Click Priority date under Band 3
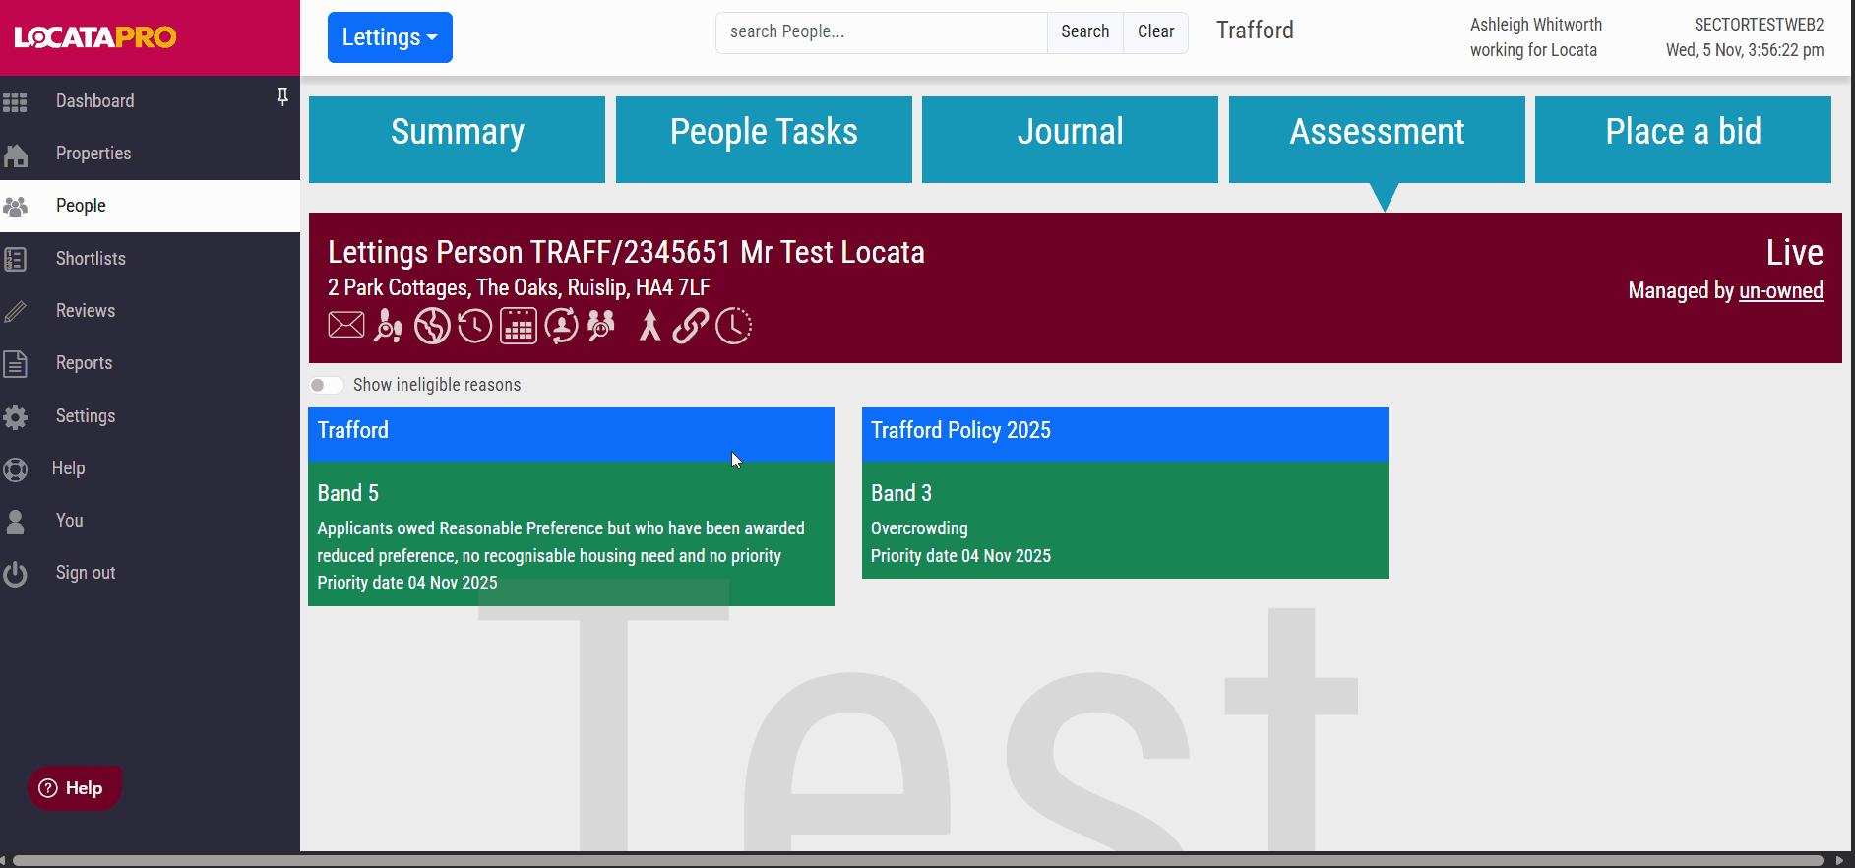 coord(960,556)
